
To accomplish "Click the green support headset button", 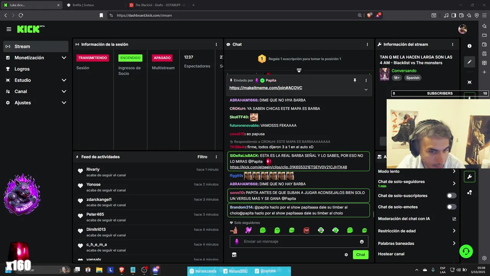I will [x=466, y=251].
